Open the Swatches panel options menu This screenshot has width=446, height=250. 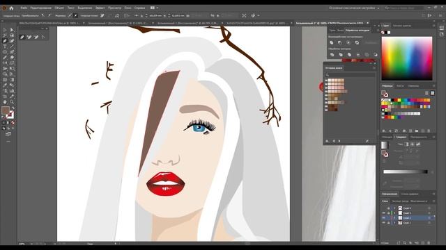pos(433,86)
